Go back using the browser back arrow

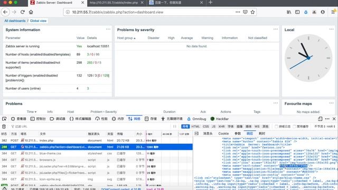[x=5, y=12]
